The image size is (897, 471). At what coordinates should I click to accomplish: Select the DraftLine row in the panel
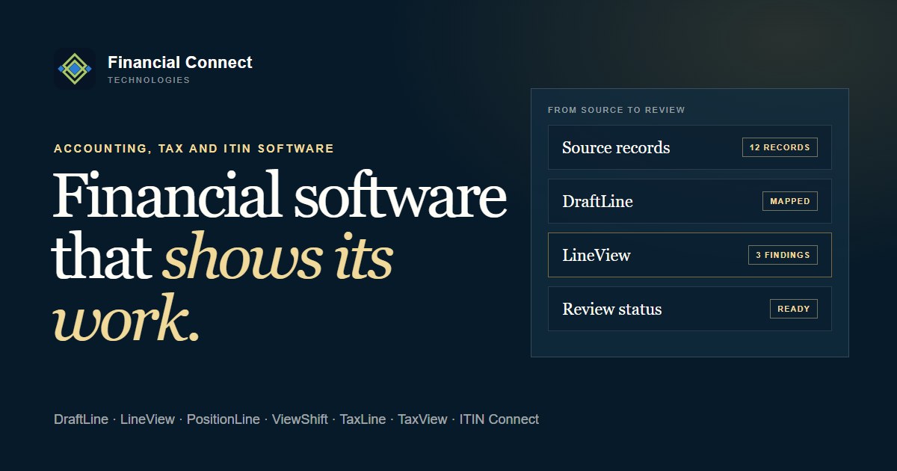point(690,201)
